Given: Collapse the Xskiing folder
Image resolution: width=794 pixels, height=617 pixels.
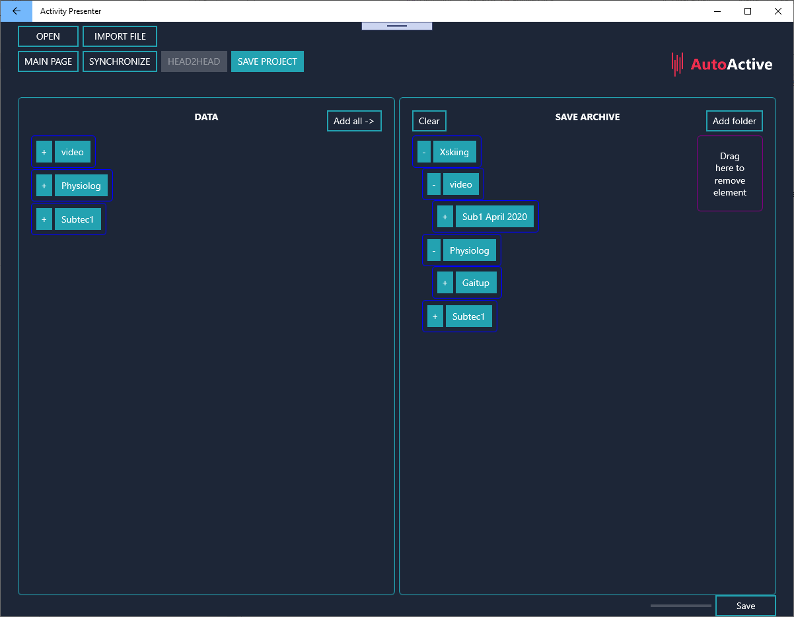Looking at the screenshot, I should [x=423, y=152].
